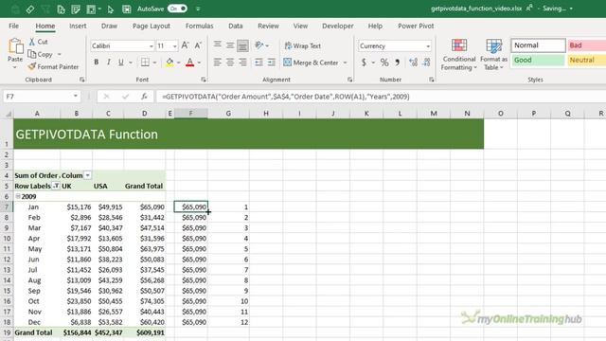Click the Fill Color bucket icon
606x341 pixels.
click(x=169, y=63)
